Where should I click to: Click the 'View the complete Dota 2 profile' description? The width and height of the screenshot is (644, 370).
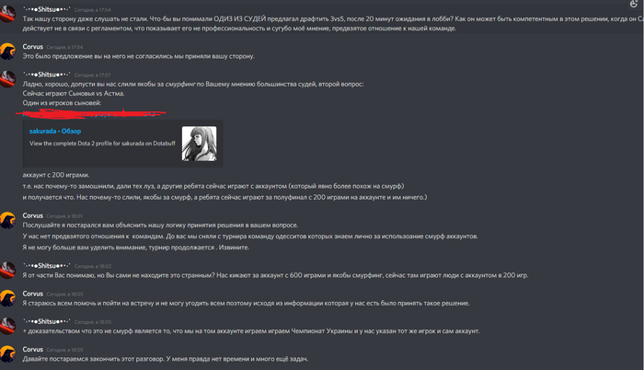pyautogui.click(x=102, y=144)
